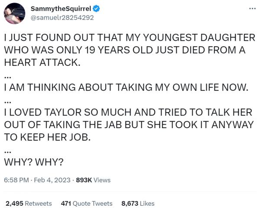
Task: Click the line "WHO WAS ONLY 19 YEARS OLD"
Action: click(125, 50)
